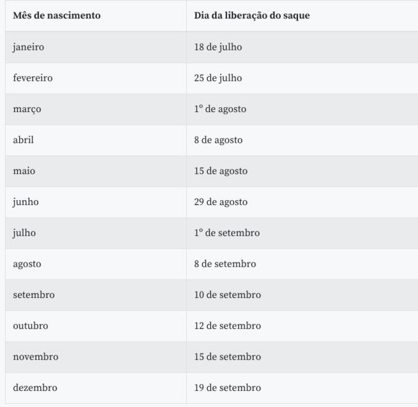Image resolution: width=418 pixels, height=407 pixels.
Task: Select the "8 de setembro" date cell
Action: pos(225,264)
